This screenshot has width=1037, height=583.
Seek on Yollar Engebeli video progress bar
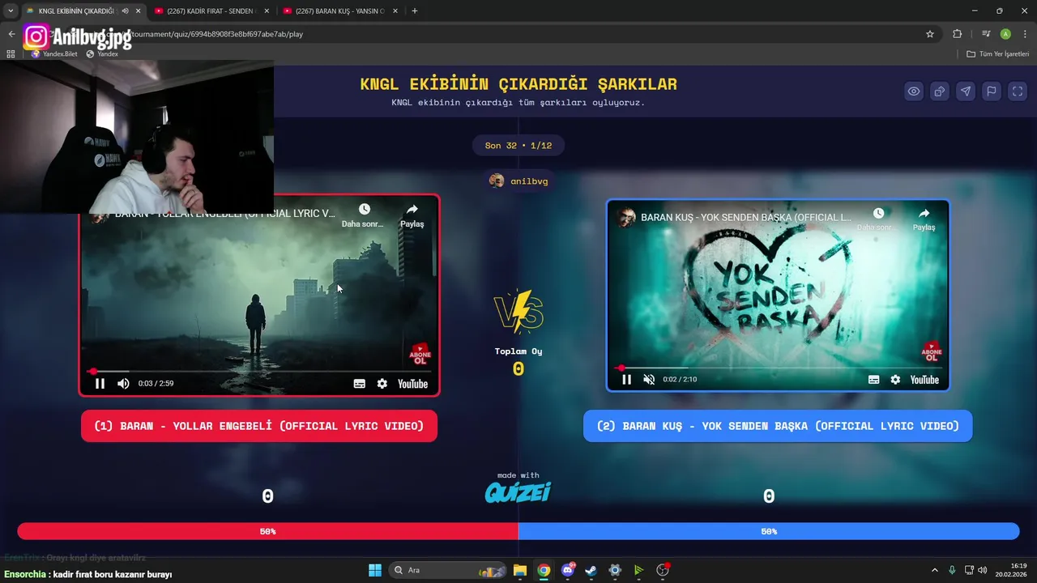pyautogui.click(x=259, y=372)
